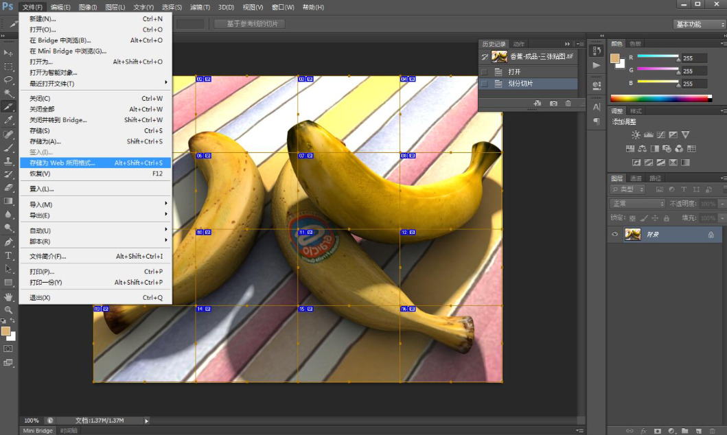This screenshot has width=727, height=435.
Task: Toggle the checkbox beside the 打开 history state
Action: (x=485, y=71)
